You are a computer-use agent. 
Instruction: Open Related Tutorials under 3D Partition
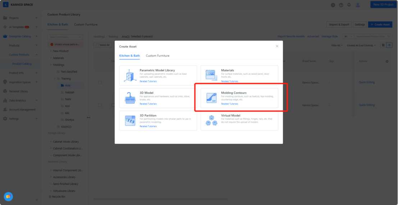tap(148, 126)
